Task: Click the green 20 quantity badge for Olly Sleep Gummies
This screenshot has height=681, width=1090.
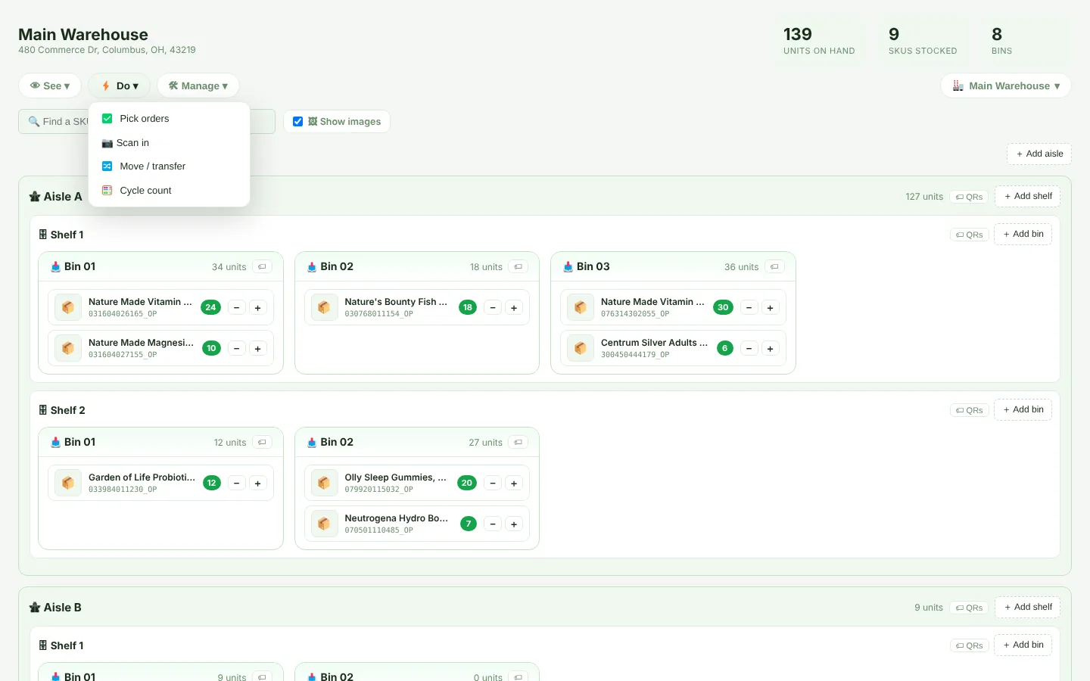Action: (x=467, y=483)
